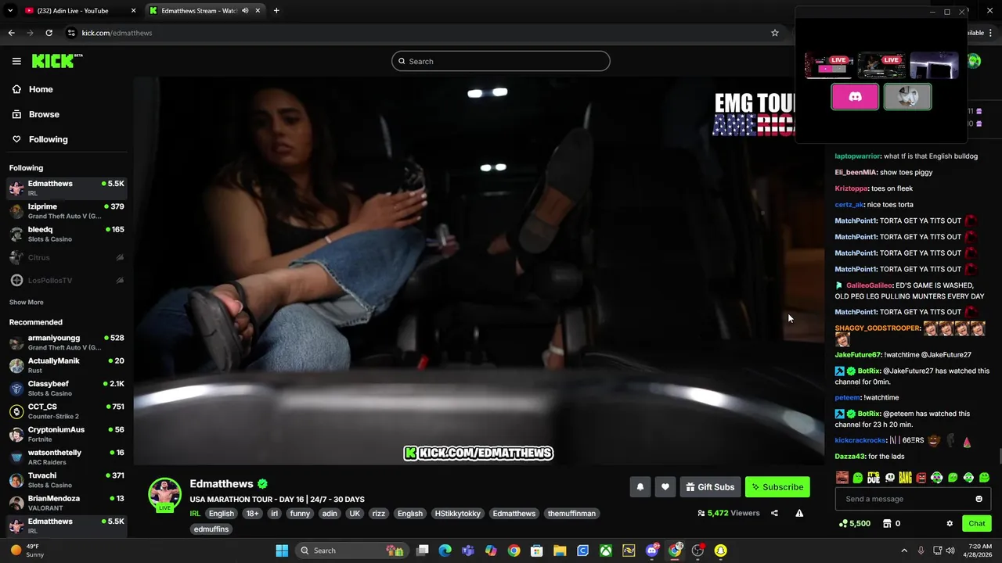
Task: Open Xbox app in taskbar
Action: pos(606,550)
